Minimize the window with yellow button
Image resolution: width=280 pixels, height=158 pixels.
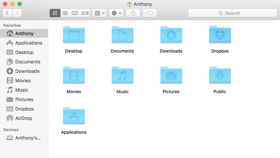(x=12, y=4)
